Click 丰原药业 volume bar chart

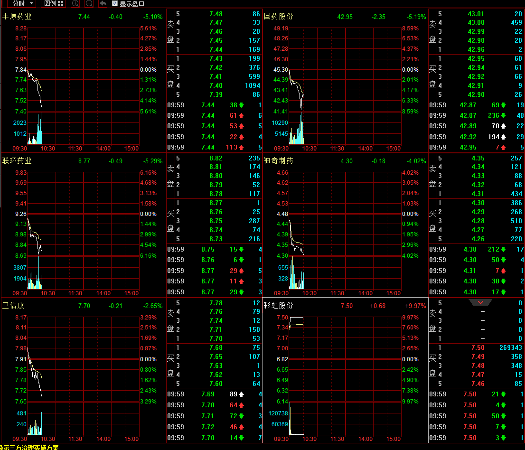[x=83, y=128]
